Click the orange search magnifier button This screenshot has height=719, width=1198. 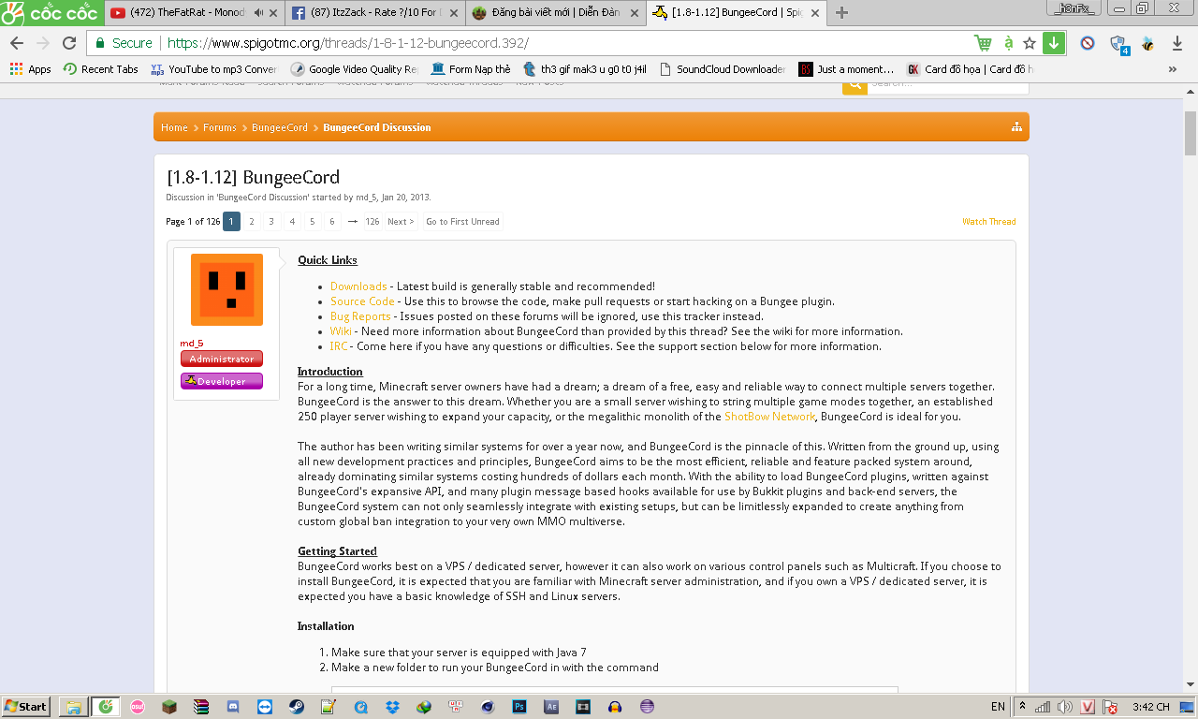[x=855, y=85]
